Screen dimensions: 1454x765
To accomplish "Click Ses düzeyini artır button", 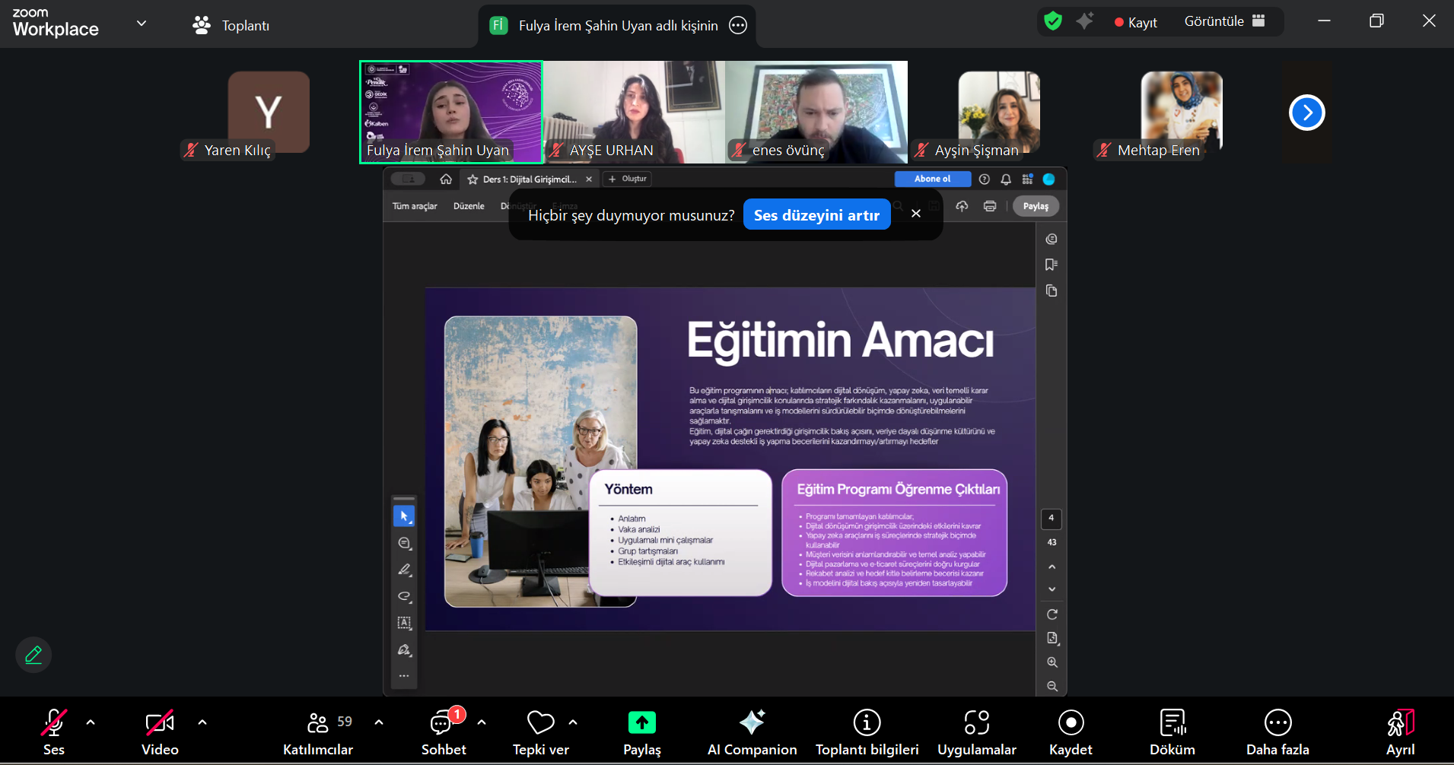I will (x=816, y=215).
